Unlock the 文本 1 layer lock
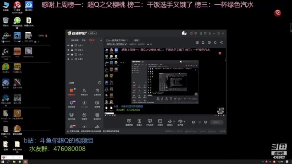 pos(72,45)
